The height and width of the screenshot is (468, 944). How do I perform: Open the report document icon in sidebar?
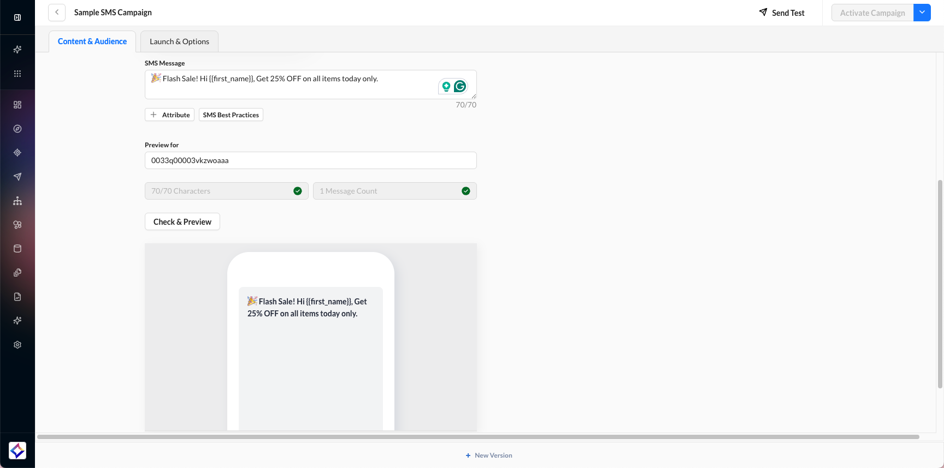[17, 297]
